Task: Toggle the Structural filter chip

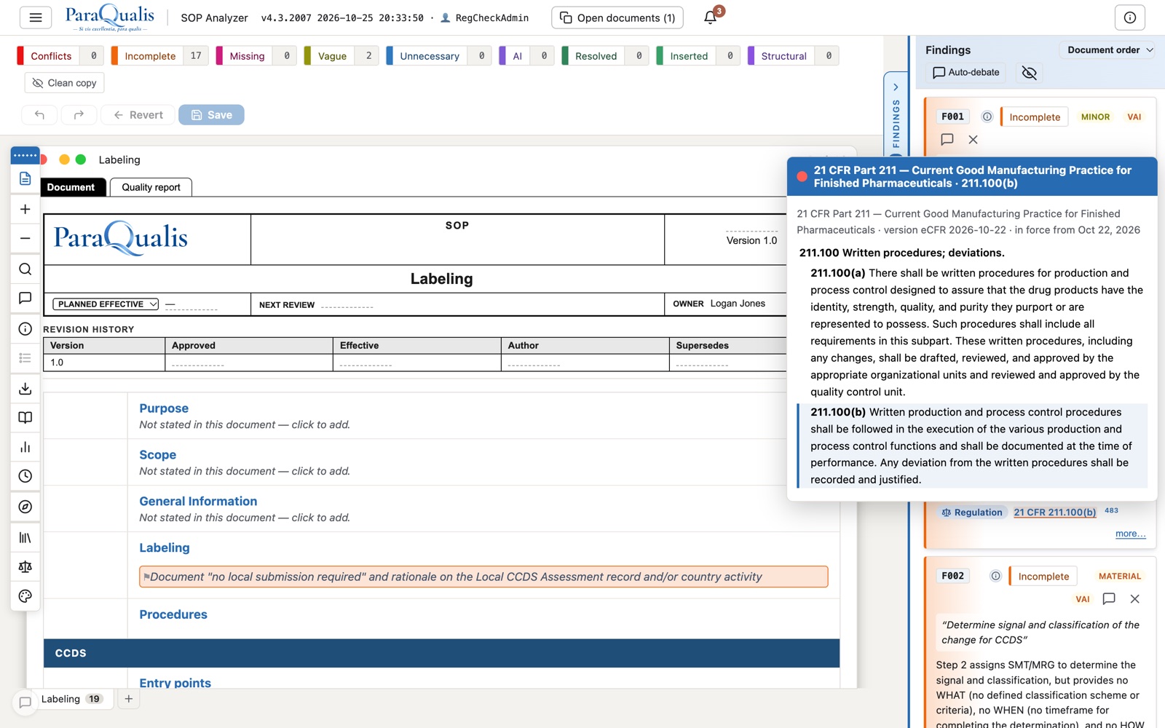Action: (794, 56)
